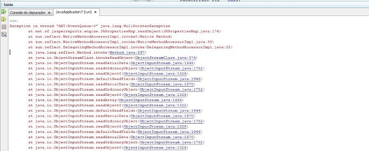Click the Re-run icon beside the run: line
This screenshot has height=151, width=369.
pyautogui.click(x=4, y=19)
